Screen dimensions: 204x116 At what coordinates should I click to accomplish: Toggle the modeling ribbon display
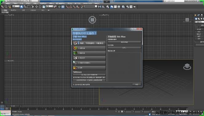tap(112, 7)
